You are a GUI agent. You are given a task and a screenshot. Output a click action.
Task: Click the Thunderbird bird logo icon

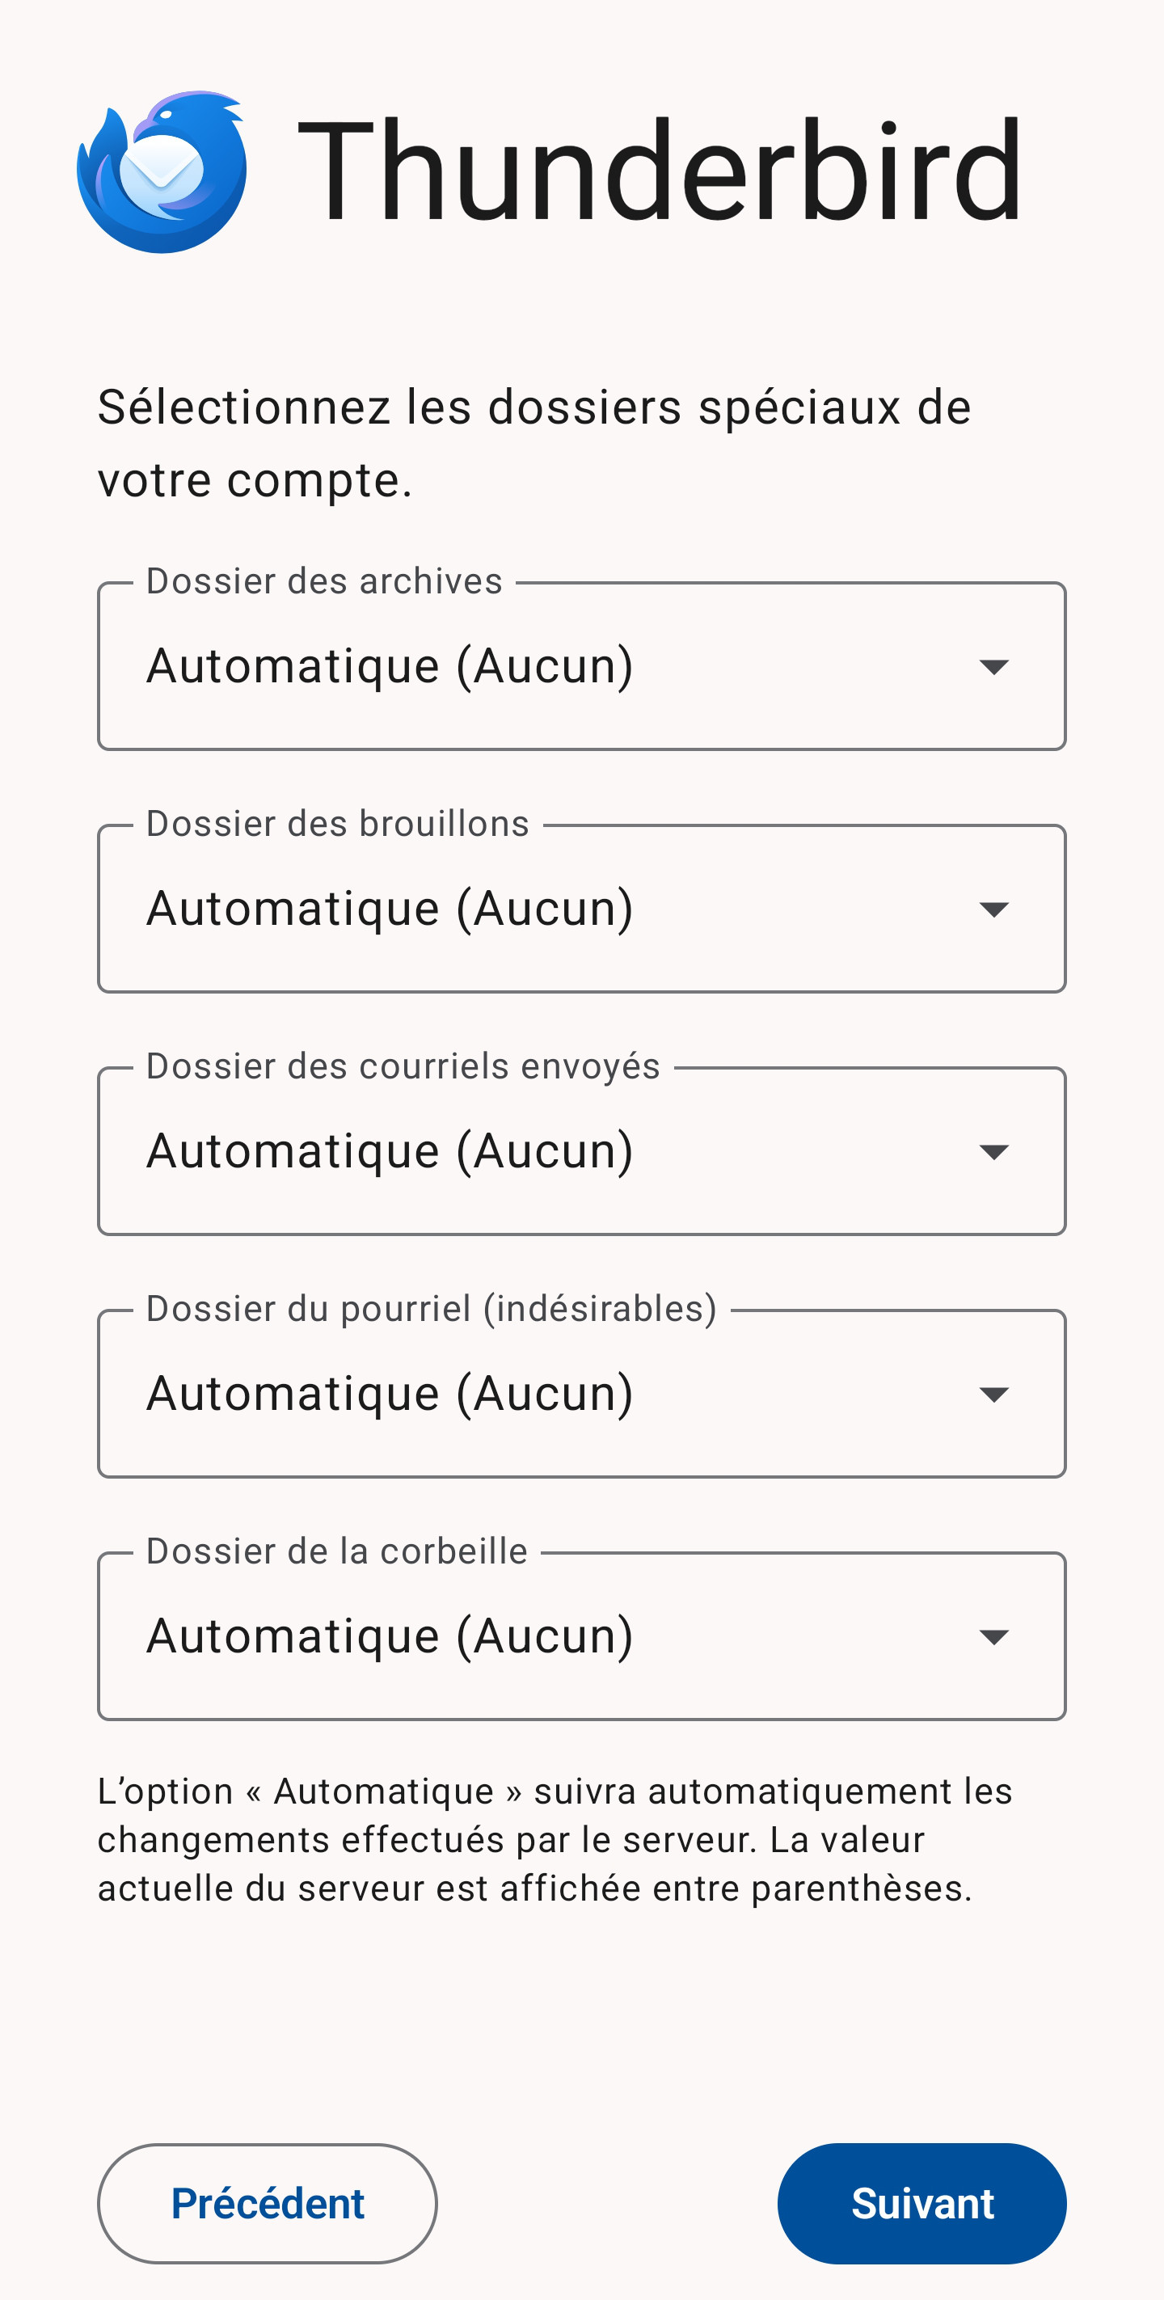[162, 171]
